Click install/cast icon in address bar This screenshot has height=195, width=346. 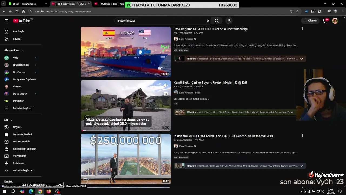point(291,11)
